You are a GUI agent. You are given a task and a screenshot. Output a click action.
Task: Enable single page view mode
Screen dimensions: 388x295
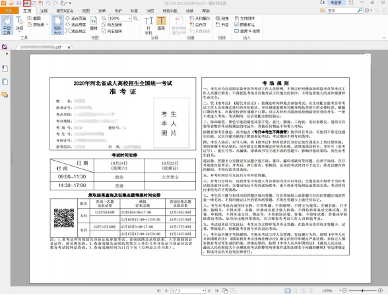pos(288,291)
